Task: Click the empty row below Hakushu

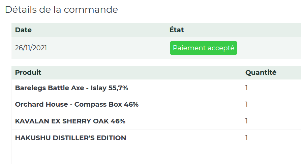Action: (x=156, y=155)
